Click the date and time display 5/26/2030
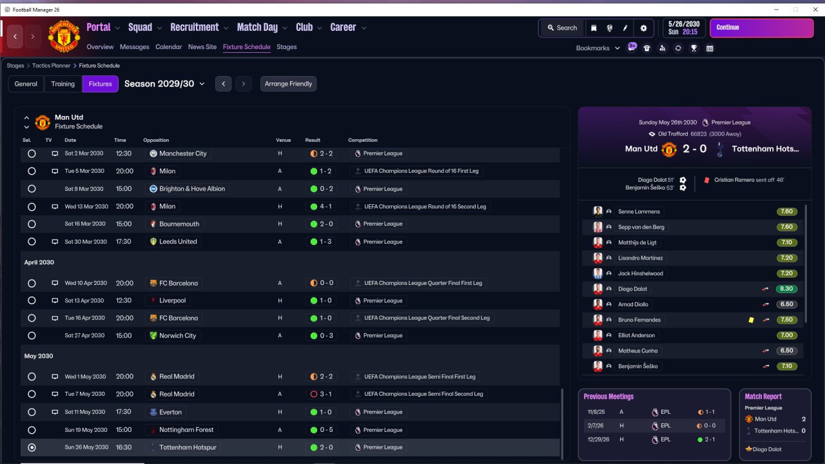The image size is (825, 464). [x=684, y=27]
